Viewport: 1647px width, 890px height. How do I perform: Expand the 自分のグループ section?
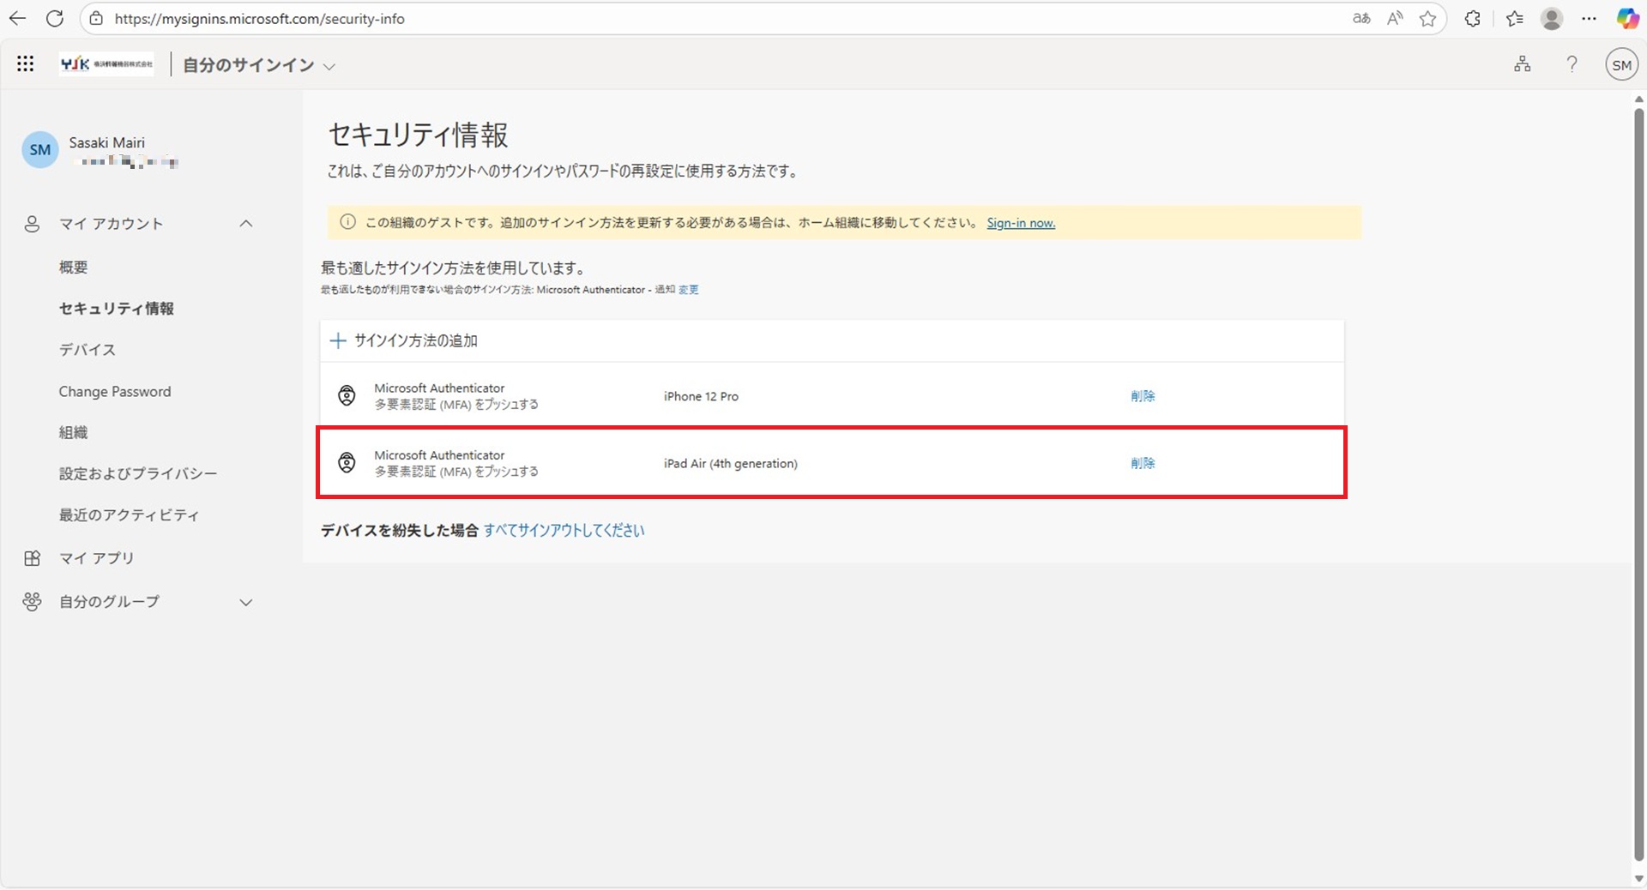tap(246, 602)
